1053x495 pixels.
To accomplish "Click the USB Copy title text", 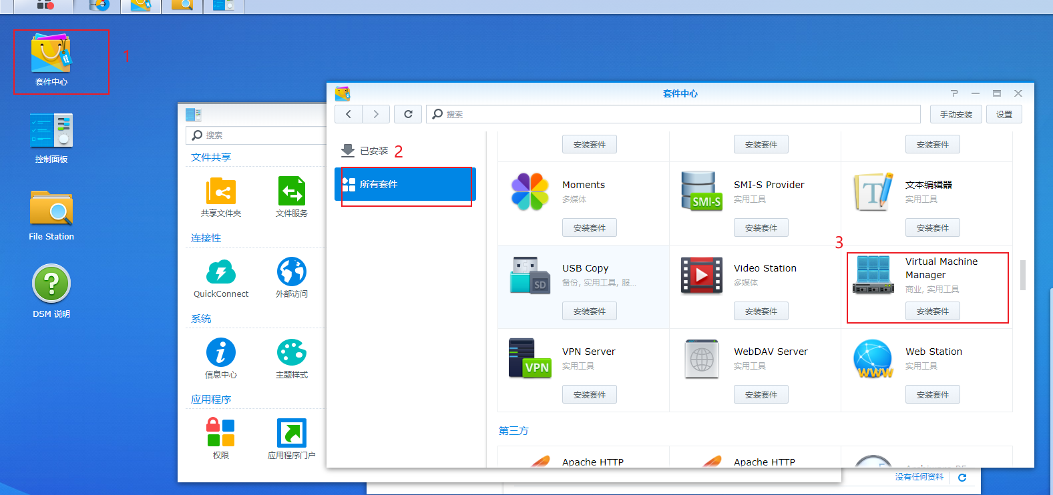I will (x=585, y=268).
